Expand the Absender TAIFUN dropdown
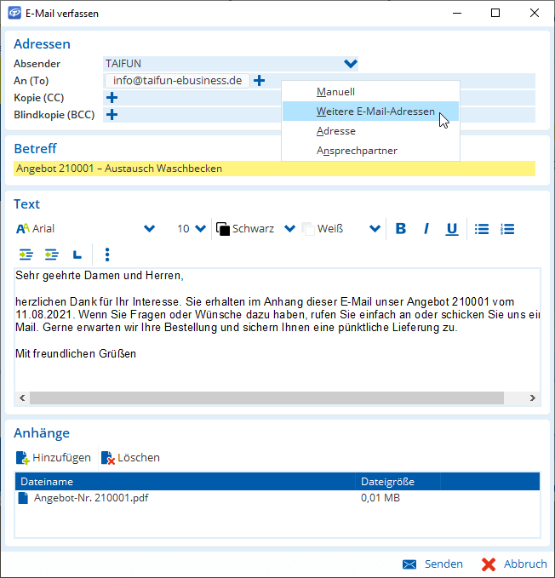 (350, 64)
